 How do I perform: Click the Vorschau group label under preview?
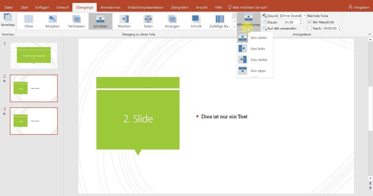pyautogui.click(x=8, y=34)
